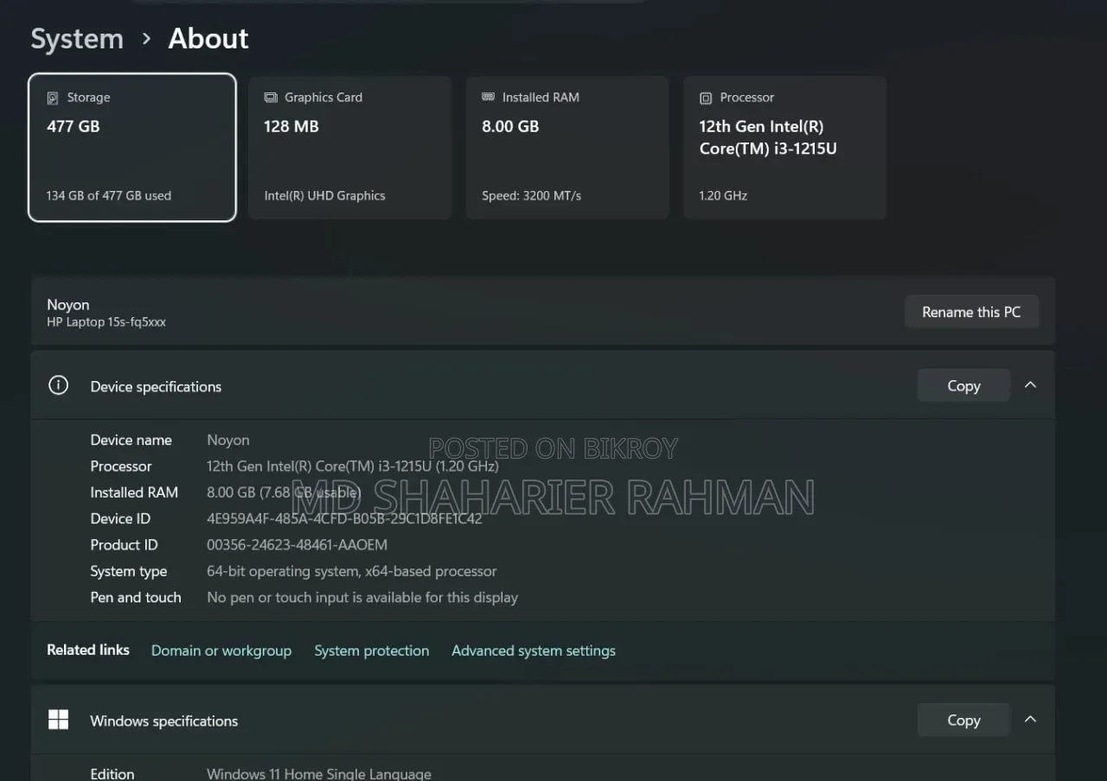Click the Device ID label
This screenshot has width=1107, height=781.
pos(120,518)
